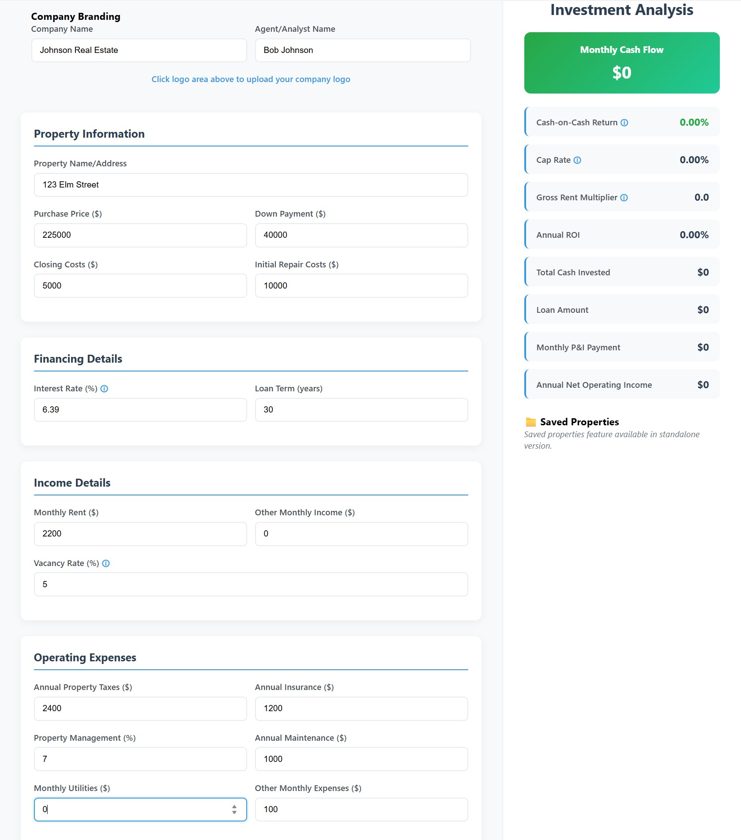Click the Agent/Analyst Name field showing Bob Johnson
The image size is (741, 840).
pyautogui.click(x=362, y=50)
